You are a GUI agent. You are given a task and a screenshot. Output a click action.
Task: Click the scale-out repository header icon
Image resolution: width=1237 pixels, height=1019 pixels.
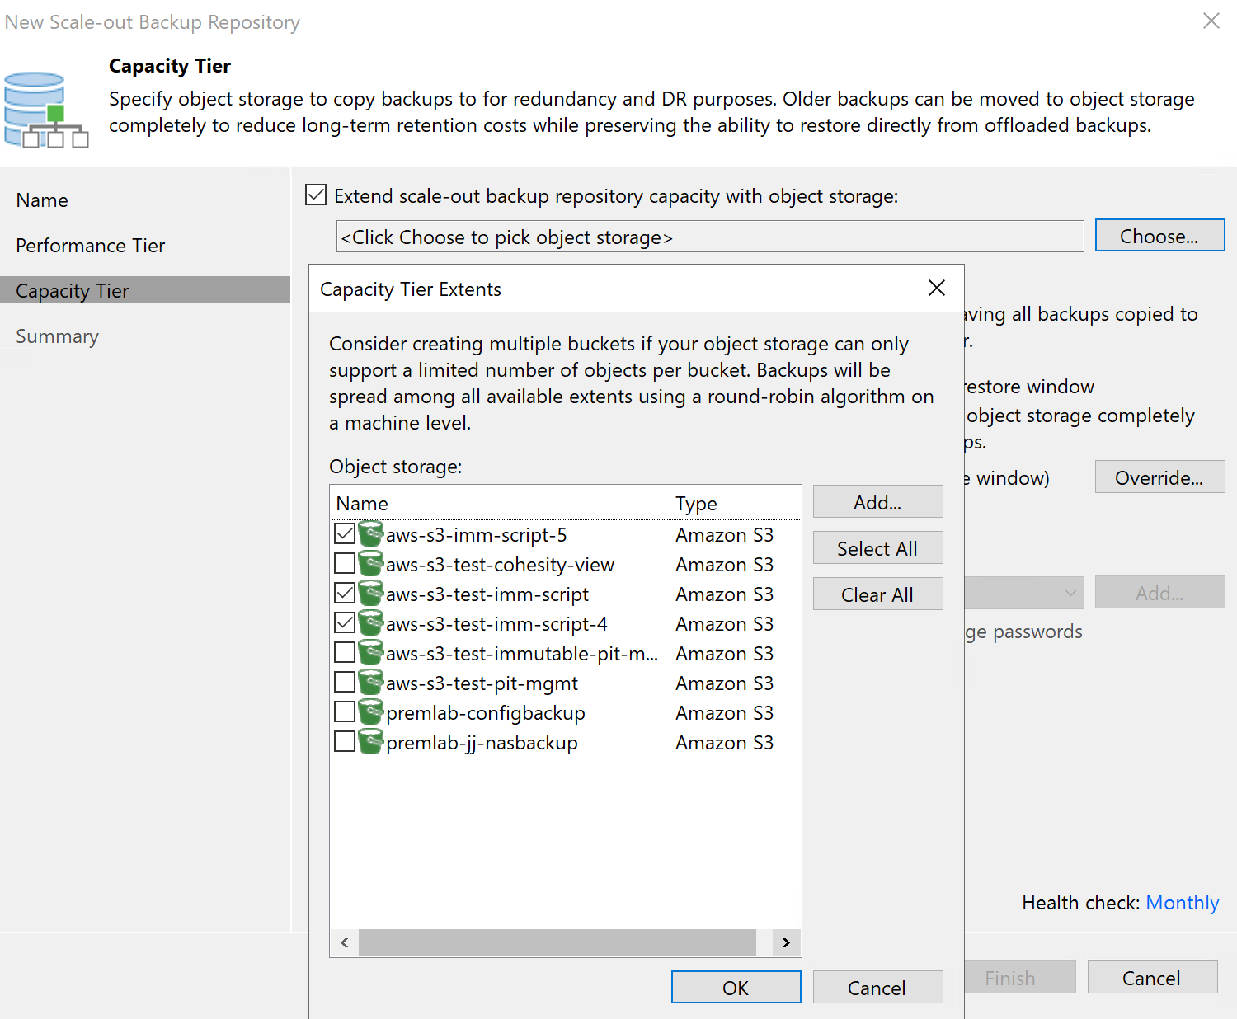(46, 110)
